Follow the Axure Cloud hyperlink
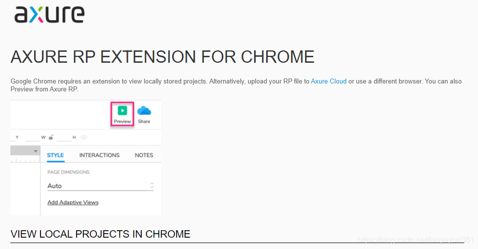This screenshot has width=478, height=249. tap(329, 81)
